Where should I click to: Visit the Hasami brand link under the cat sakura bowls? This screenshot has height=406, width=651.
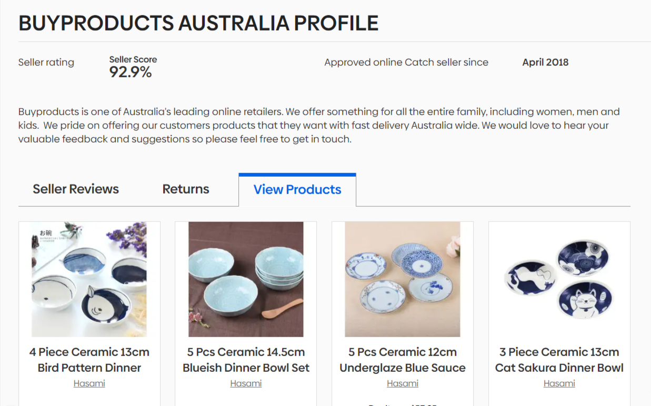click(559, 383)
